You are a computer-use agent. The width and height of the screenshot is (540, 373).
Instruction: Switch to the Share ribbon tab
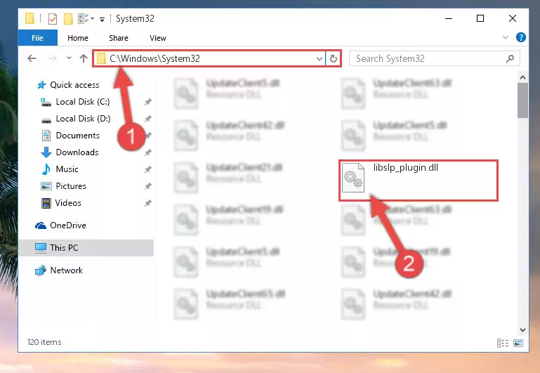(x=119, y=38)
